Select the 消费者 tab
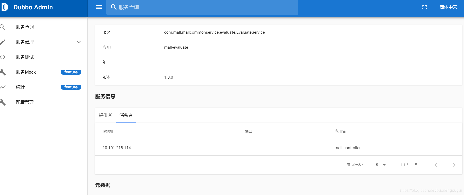This screenshot has width=464, height=195. [126, 115]
